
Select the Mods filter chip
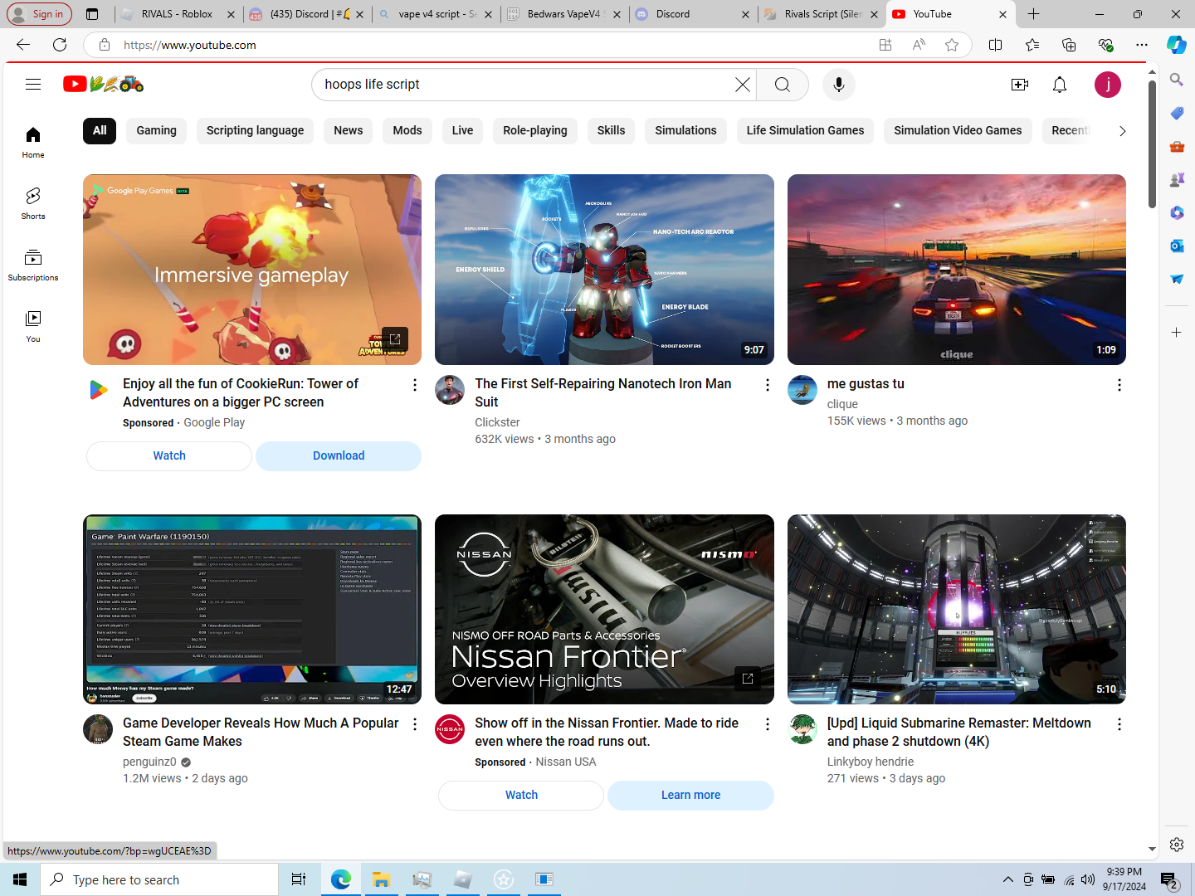(x=407, y=130)
